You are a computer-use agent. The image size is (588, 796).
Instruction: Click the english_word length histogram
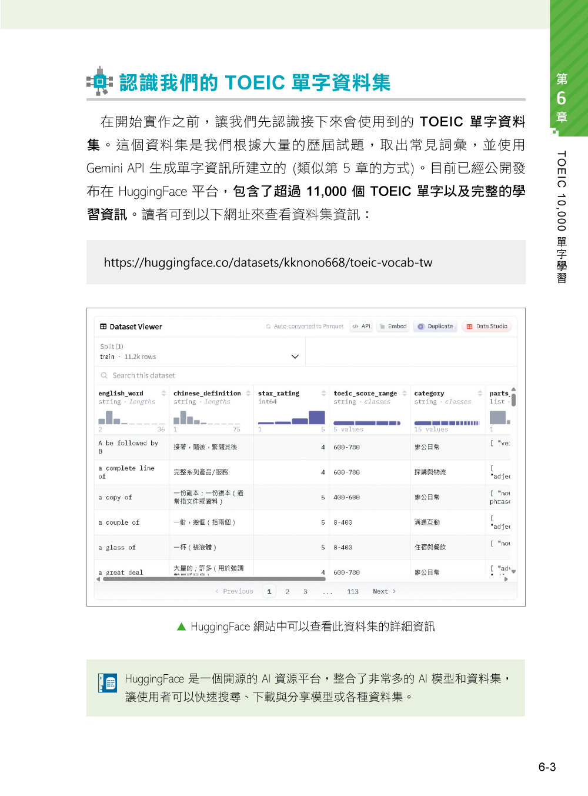(132, 418)
